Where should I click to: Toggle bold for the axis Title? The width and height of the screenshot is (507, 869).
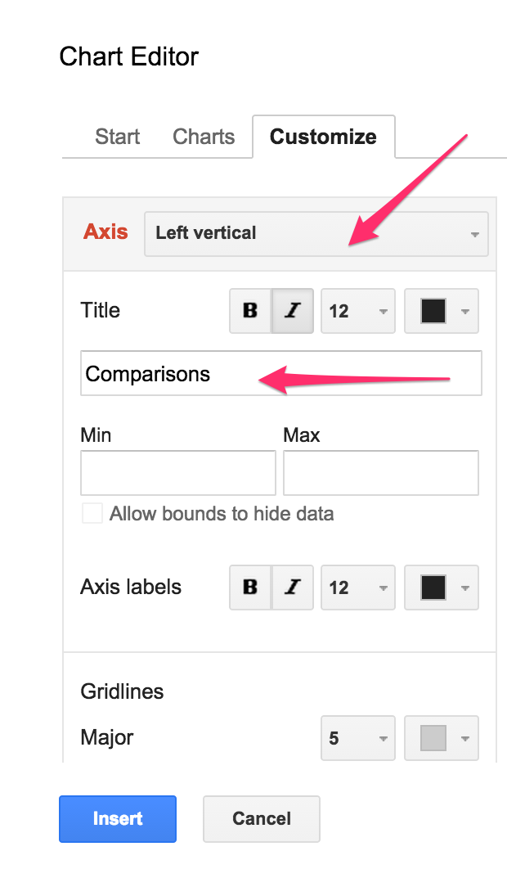point(251,311)
